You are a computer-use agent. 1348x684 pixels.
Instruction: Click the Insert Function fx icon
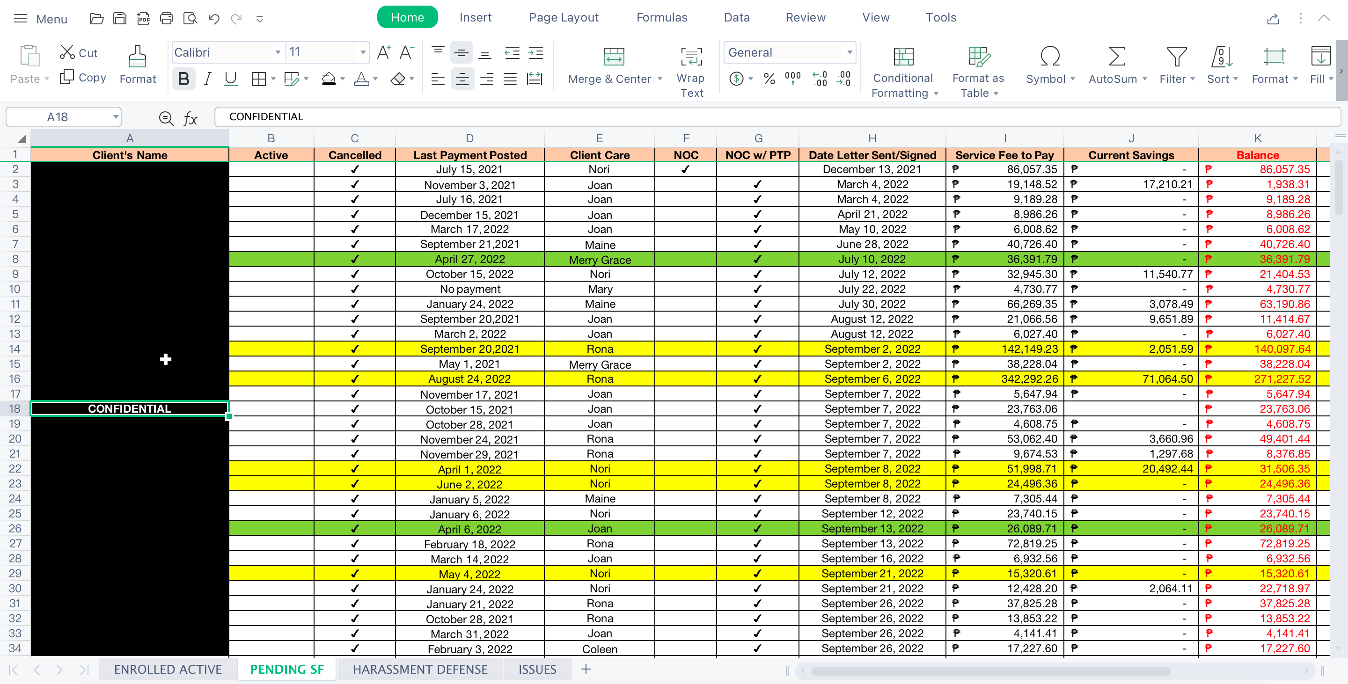pyautogui.click(x=190, y=118)
